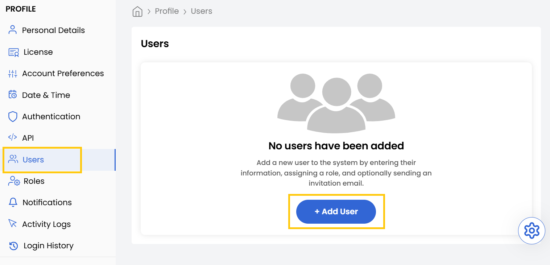The image size is (550, 265).
Task: Click the No users have been added heading
Action: (x=336, y=146)
